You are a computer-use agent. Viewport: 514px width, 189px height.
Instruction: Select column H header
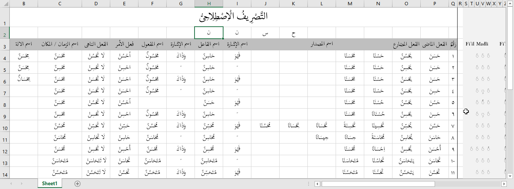[x=209, y=4]
